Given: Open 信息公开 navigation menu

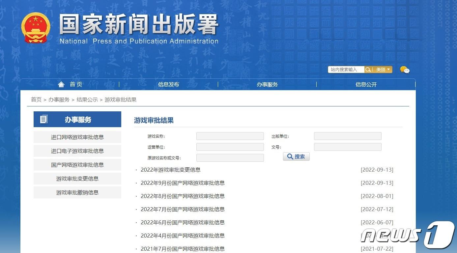Looking at the screenshot, I should pyautogui.click(x=366, y=85).
